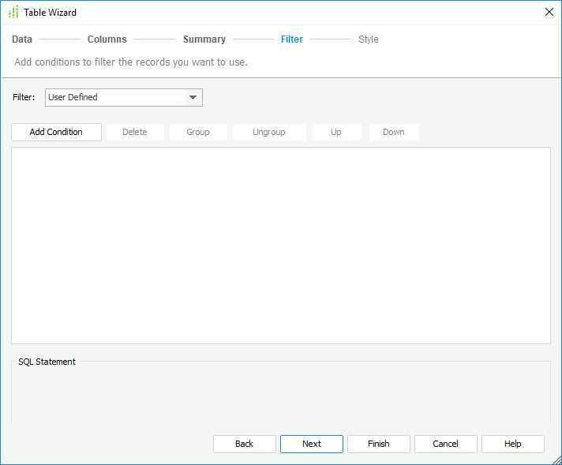562x465 pixels.
Task: Close the Table Wizard dialog
Action: 549,12
